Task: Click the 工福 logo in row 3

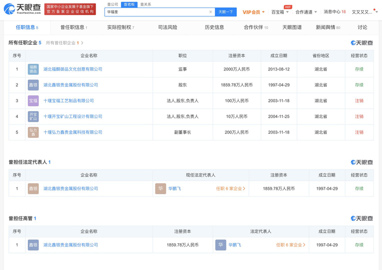Action: point(33,101)
